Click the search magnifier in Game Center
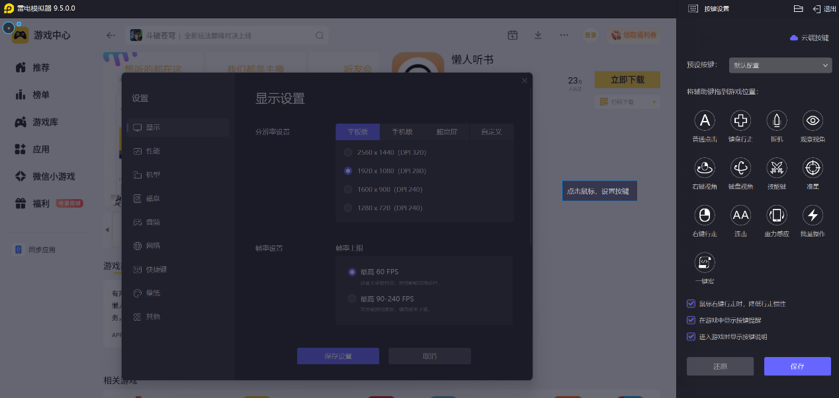The width and height of the screenshot is (839, 398). point(320,35)
